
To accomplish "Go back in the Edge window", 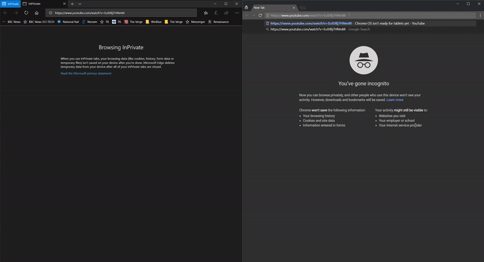I will 5,13.
